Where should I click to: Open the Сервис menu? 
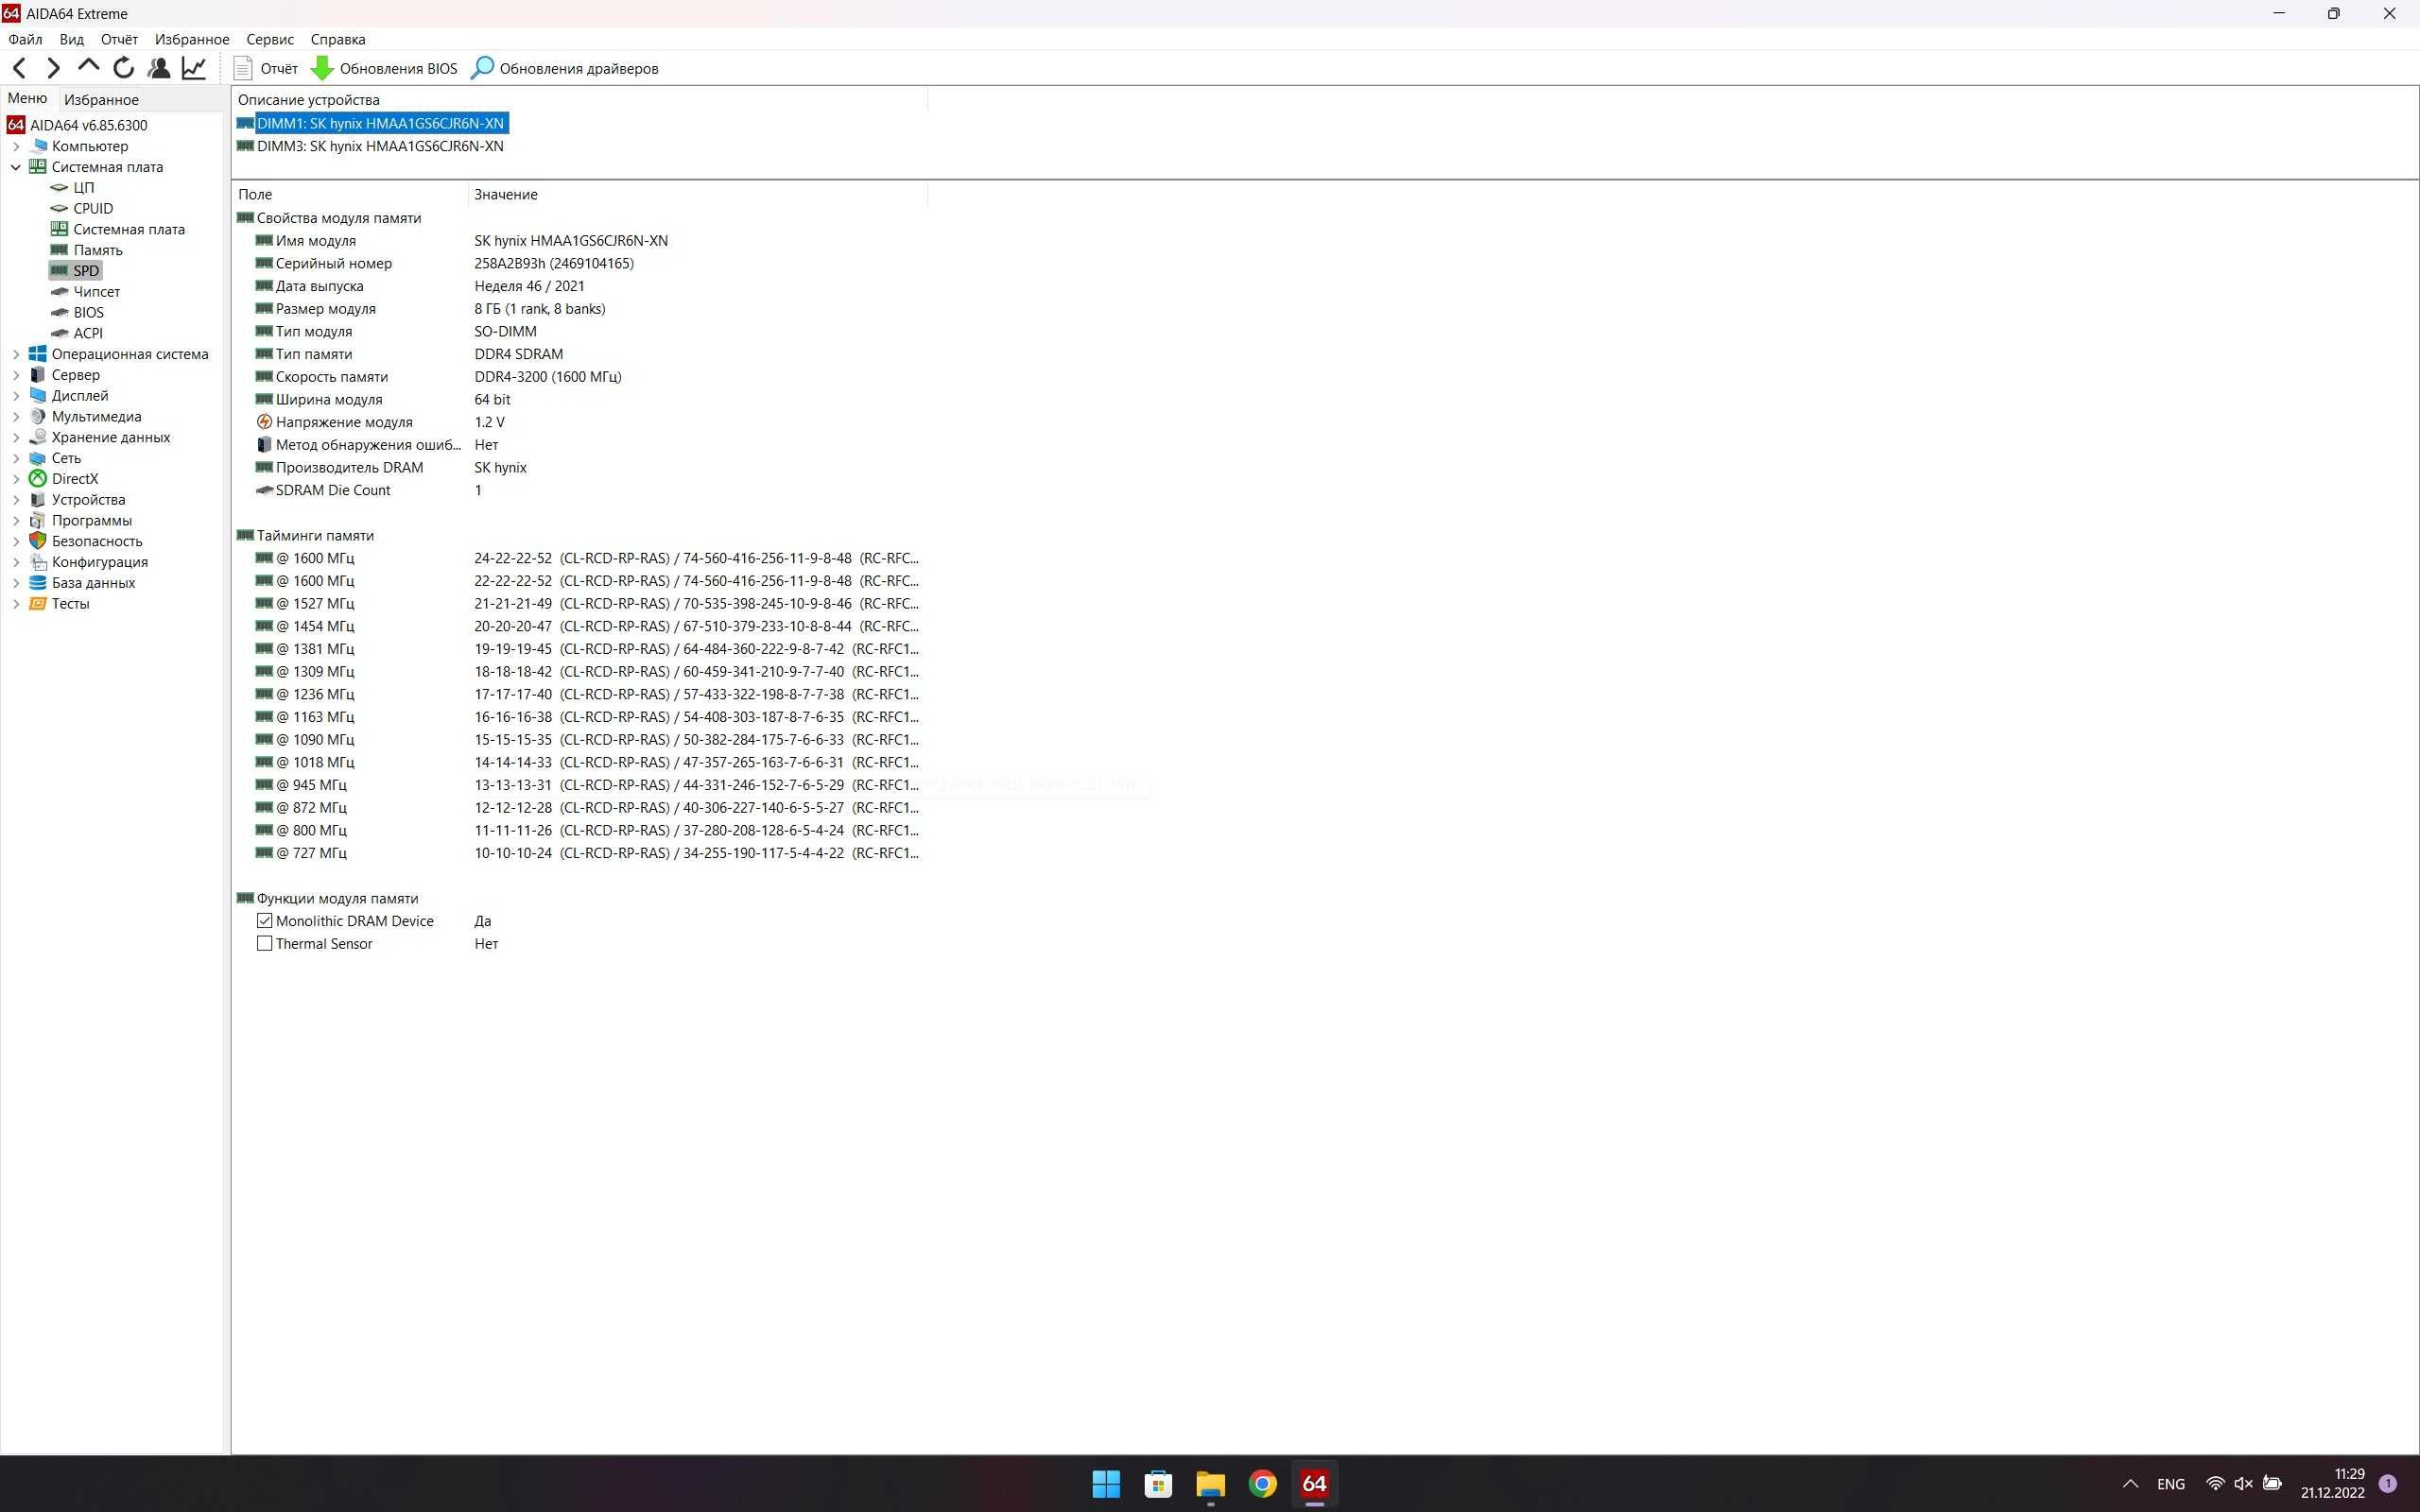270,39
